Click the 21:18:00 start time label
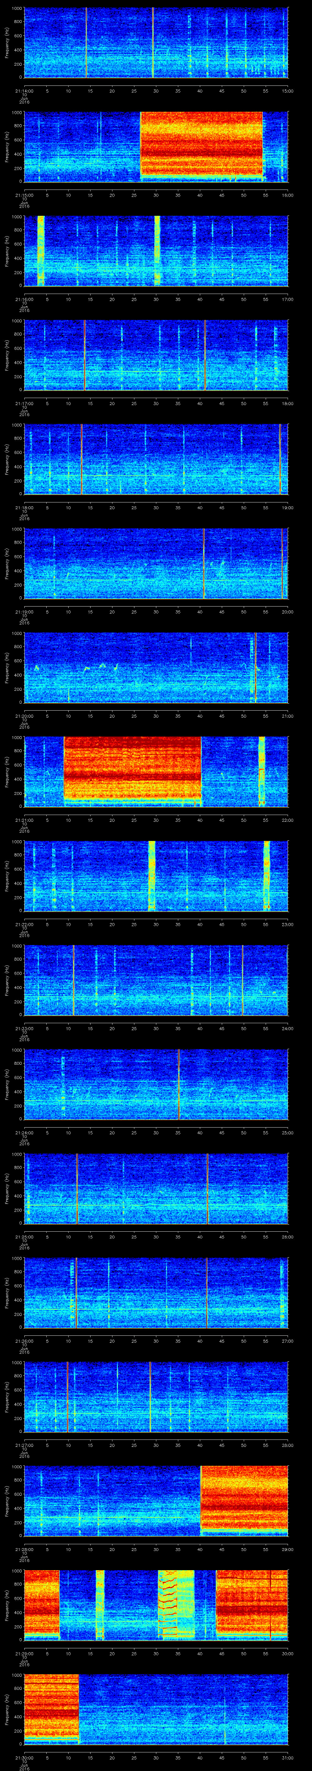The image size is (312, 1771). pyautogui.click(x=24, y=508)
